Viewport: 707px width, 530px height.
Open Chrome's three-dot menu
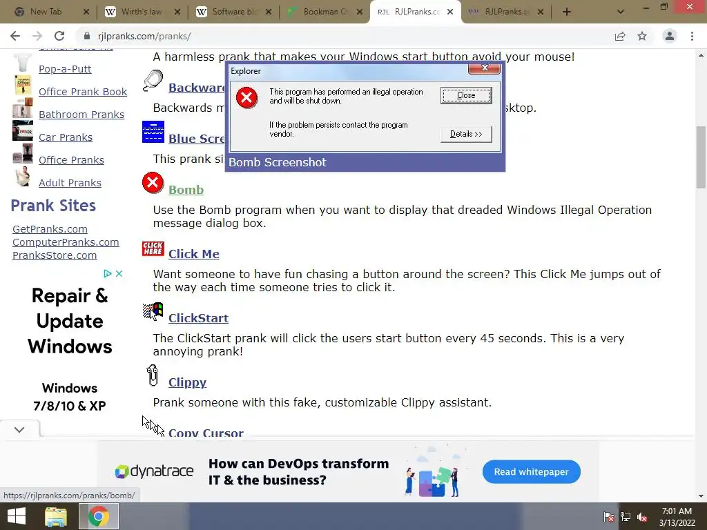coord(692,36)
